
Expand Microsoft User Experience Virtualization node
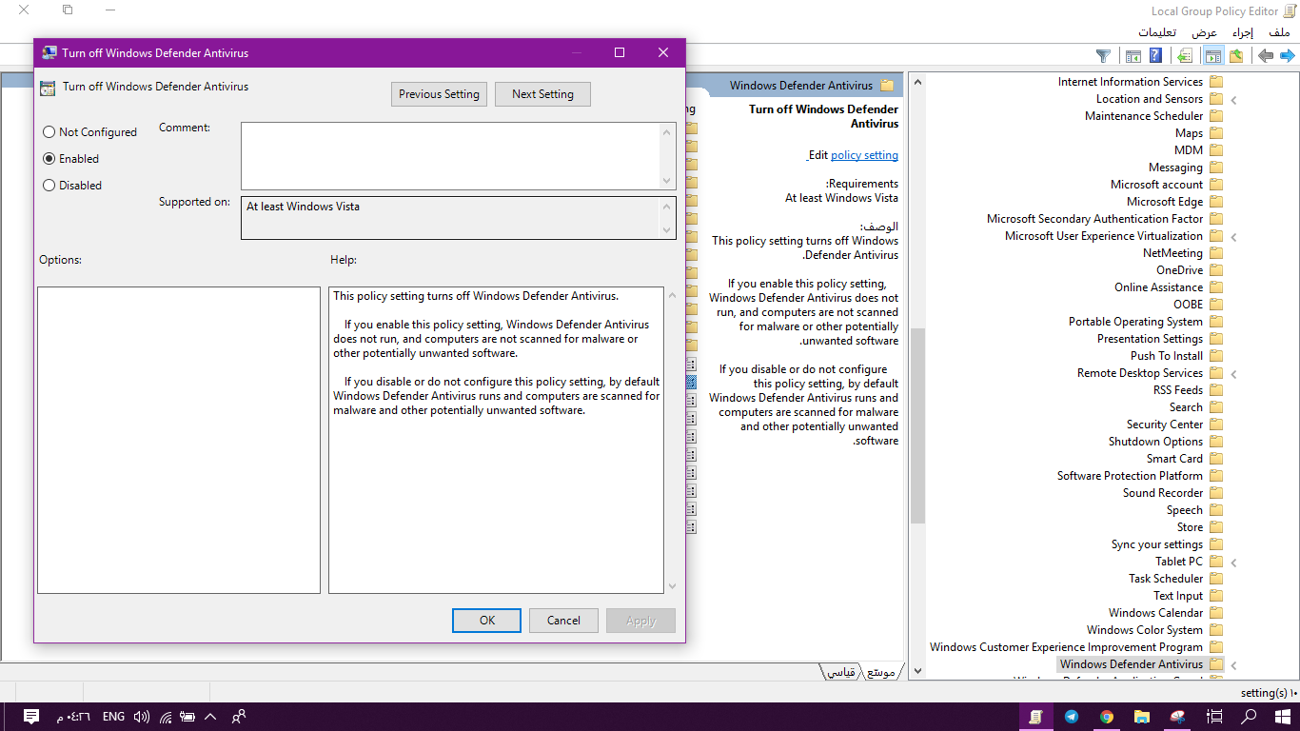pos(1233,236)
